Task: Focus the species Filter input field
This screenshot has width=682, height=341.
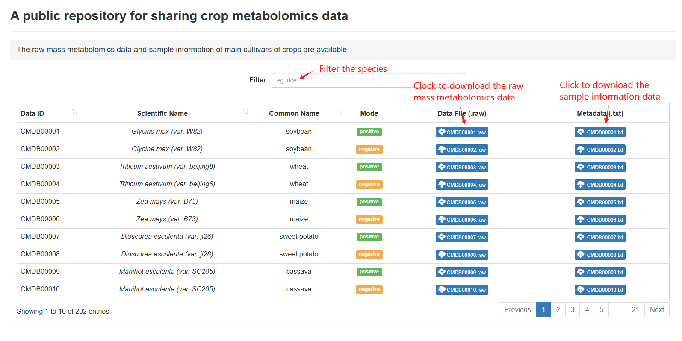Action: click(368, 80)
